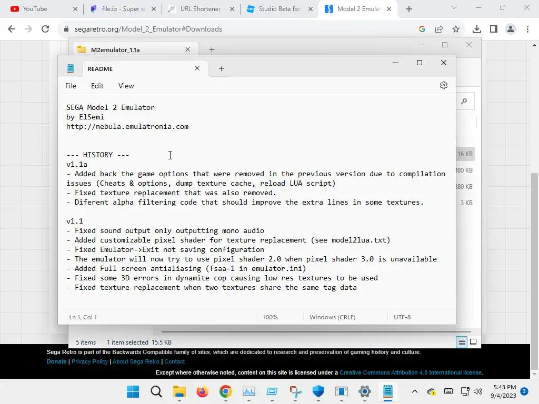Open Notepad settings gear
539x404 pixels.
coord(443,85)
